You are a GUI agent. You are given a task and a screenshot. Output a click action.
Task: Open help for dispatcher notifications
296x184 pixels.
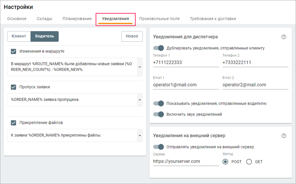pyautogui.click(x=284, y=37)
